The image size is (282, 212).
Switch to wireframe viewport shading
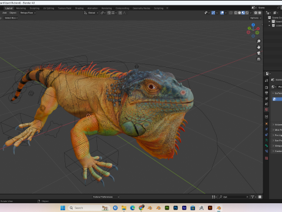point(236,13)
